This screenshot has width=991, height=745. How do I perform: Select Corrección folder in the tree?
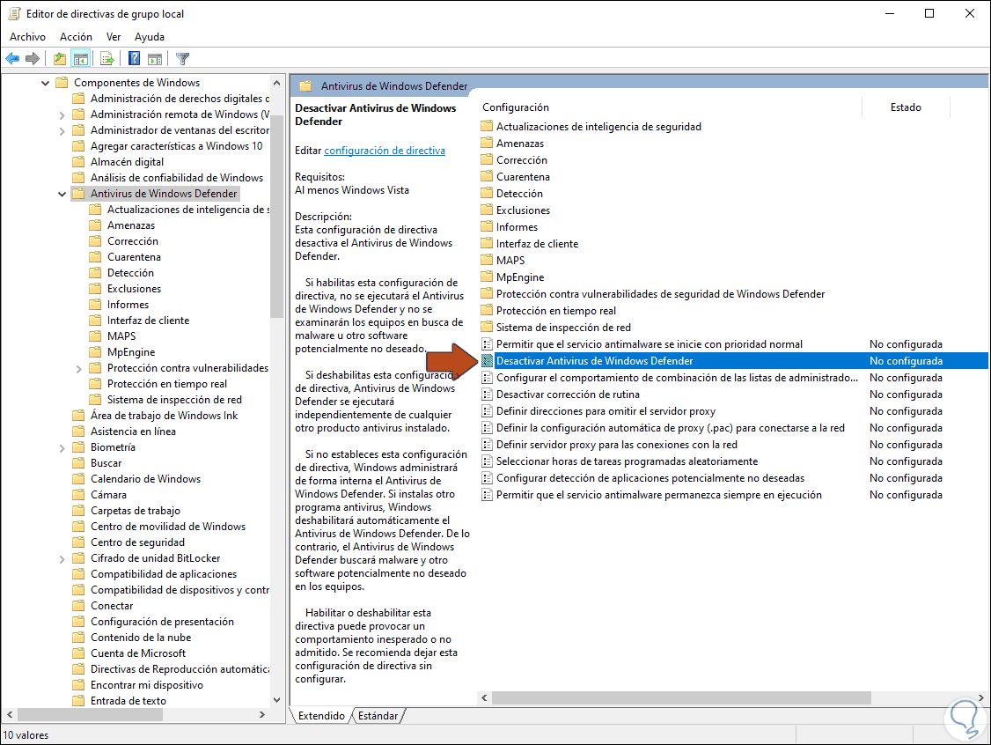[x=133, y=241]
